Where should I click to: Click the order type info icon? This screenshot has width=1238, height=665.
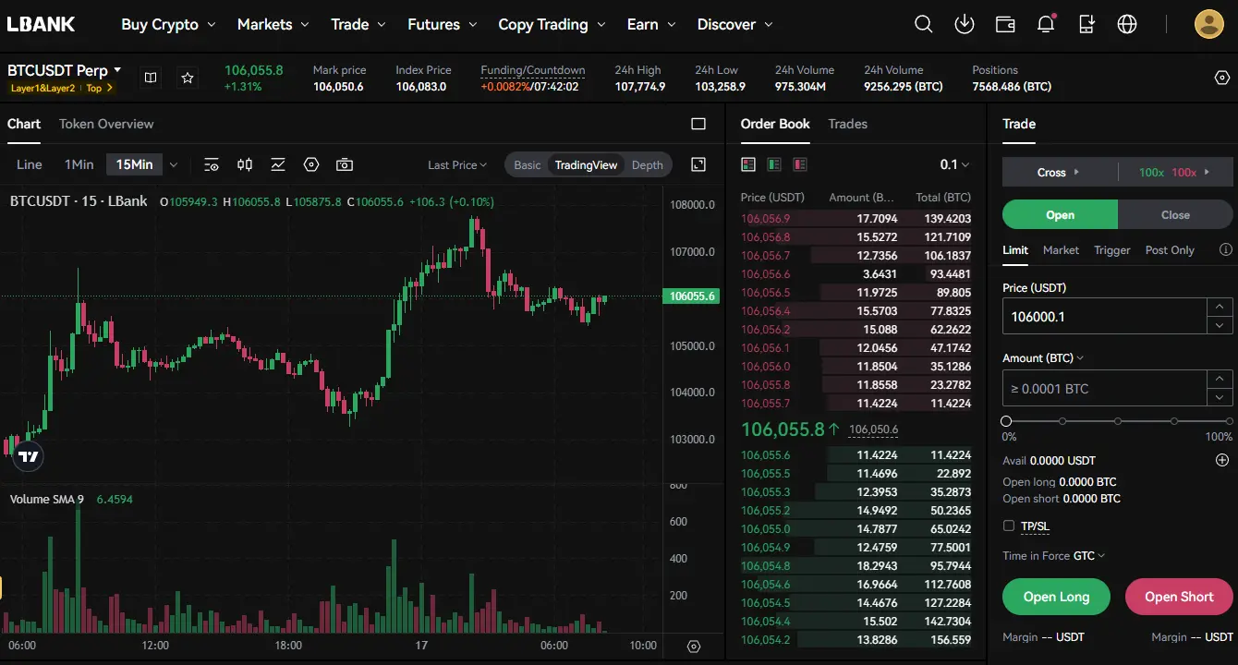click(x=1226, y=249)
